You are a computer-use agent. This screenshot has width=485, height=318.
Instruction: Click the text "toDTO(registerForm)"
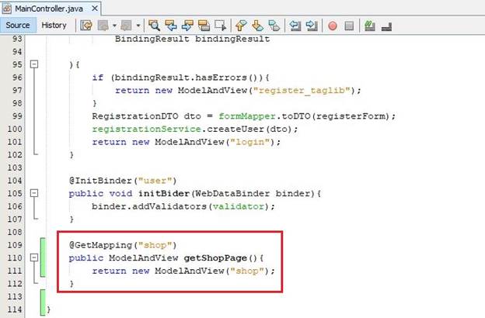click(x=336, y=116)
